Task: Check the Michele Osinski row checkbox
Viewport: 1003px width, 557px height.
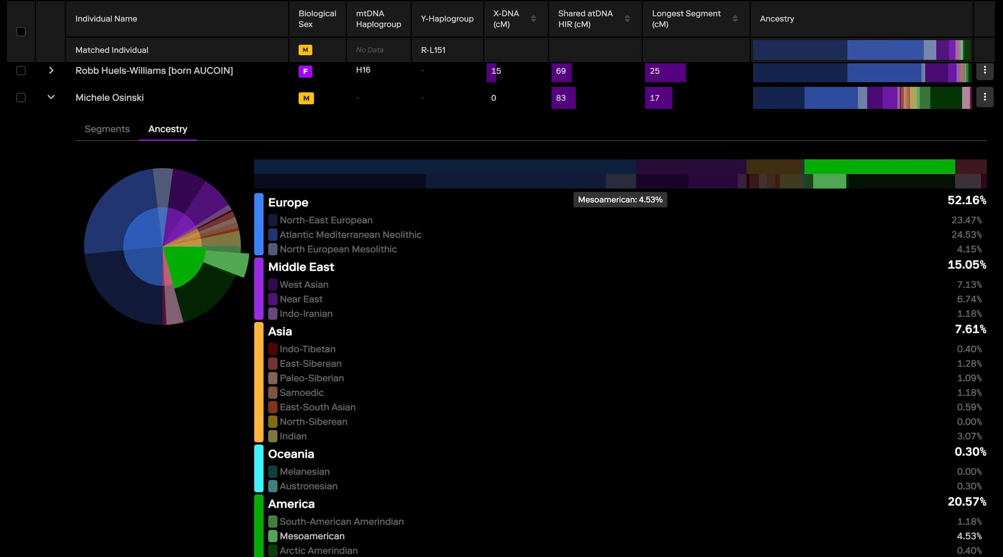Action: tap(21, 97)
